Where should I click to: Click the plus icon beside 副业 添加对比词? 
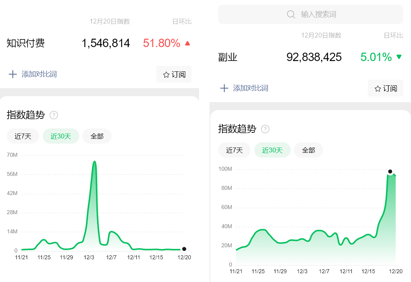click(224, 88)
